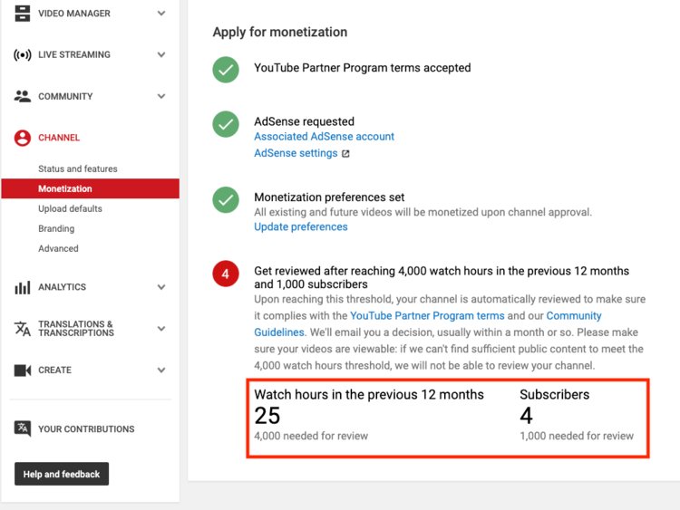Image resolution: width=680 pixels, height=510 pixels.
Task: Click green checkmark next to AdSense requested
Action: (x=226, y=124)
